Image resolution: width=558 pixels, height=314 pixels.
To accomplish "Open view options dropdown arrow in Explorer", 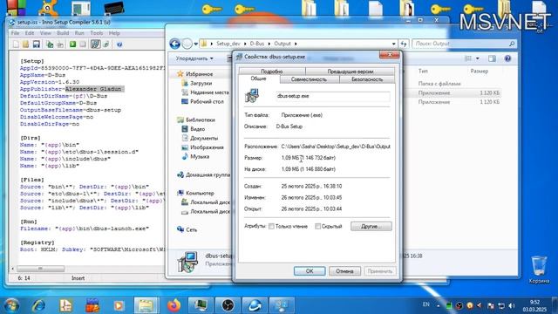I will click(478, 58).
